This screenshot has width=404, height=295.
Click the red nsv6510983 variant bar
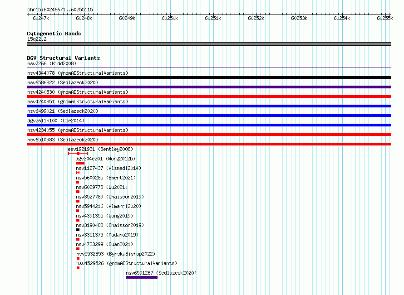[209, 144]
